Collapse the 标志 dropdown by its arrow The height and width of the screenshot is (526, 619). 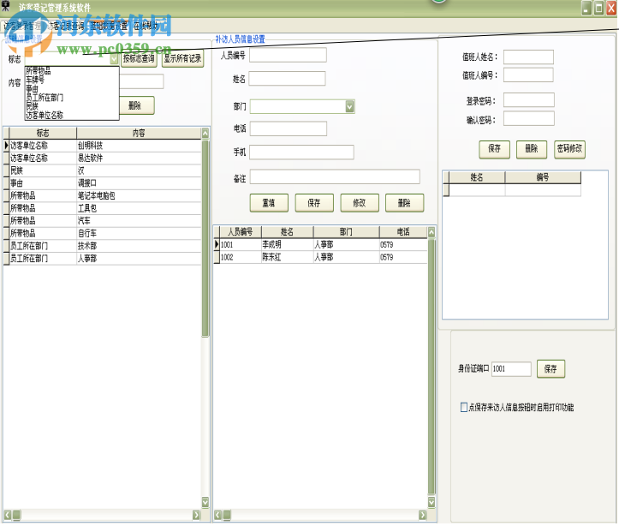(x=114, y=60)
